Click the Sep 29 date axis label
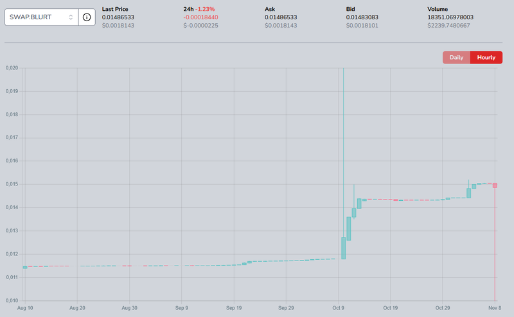This screenshot has width=514, height=317. coord(286,307)
